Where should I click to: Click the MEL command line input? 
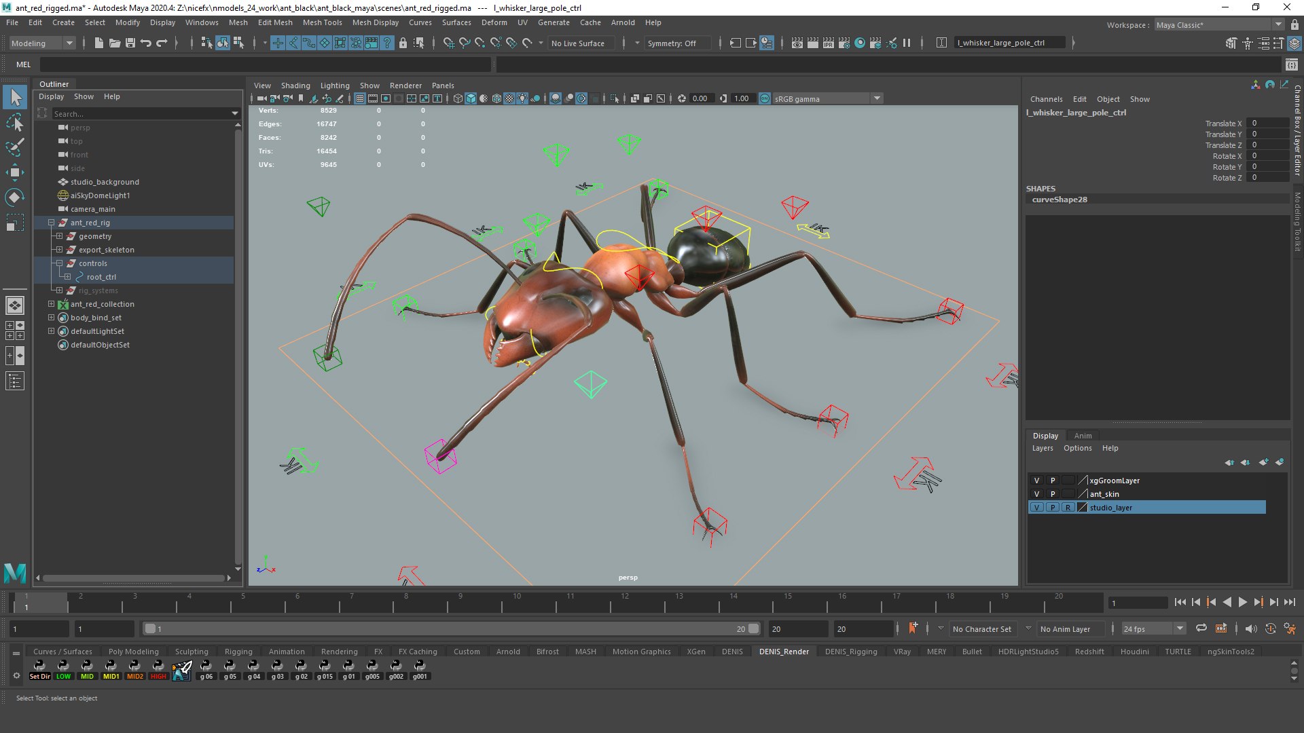[265, 64]
